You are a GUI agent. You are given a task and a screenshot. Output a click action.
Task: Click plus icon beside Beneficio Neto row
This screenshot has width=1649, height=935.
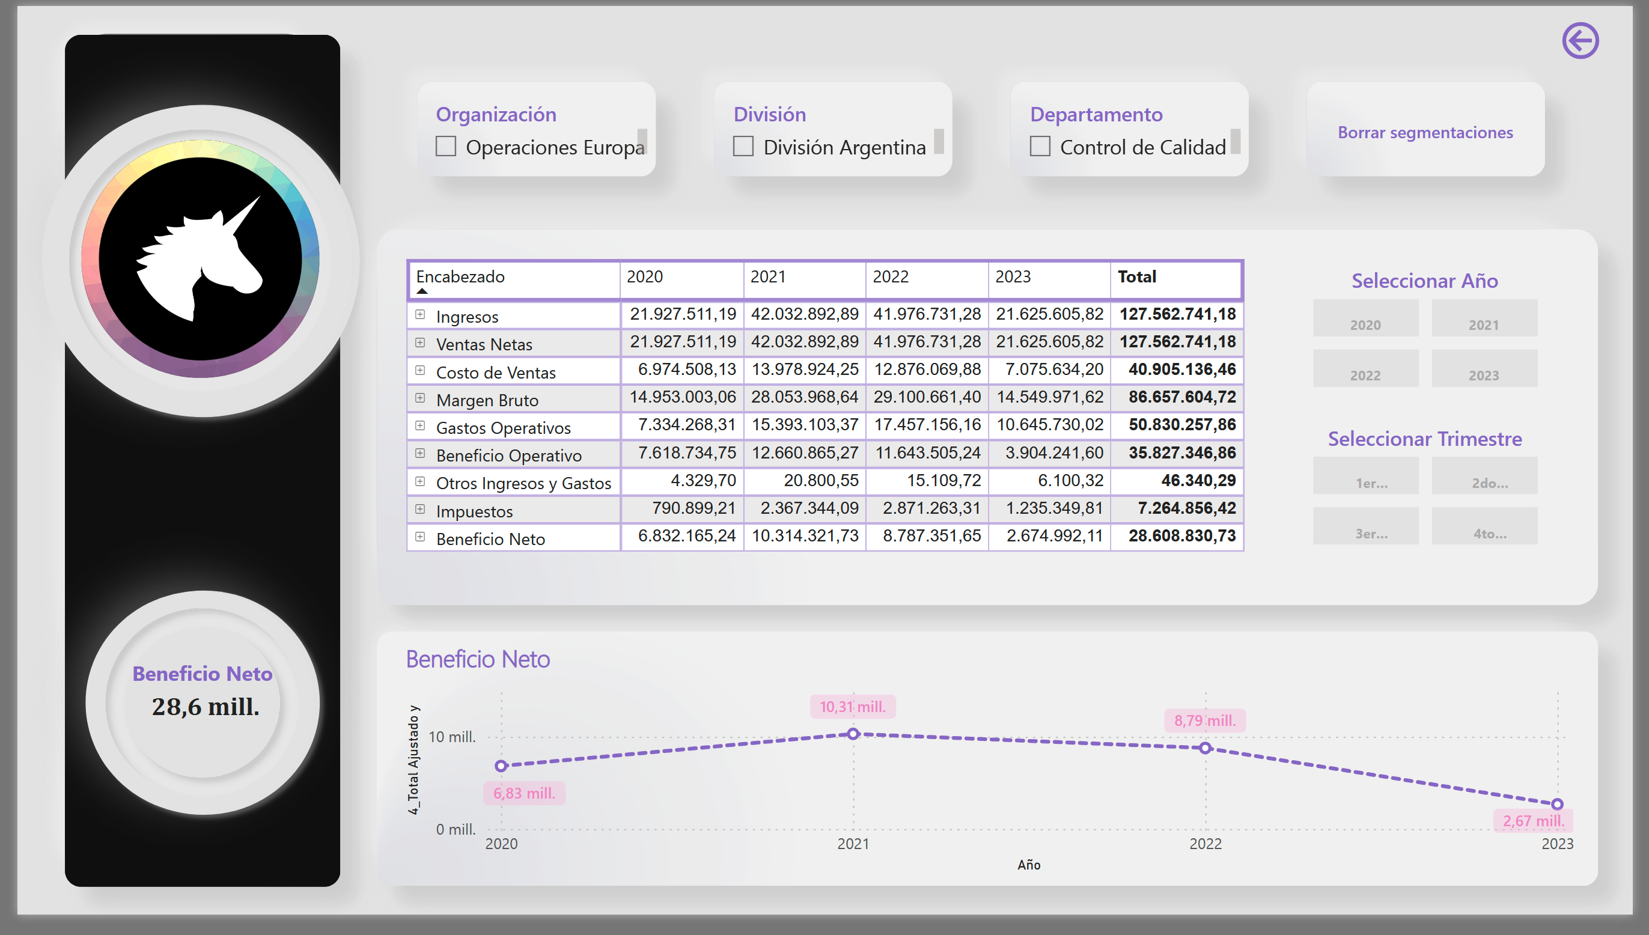pyautogui.click(x=420, y=537)
